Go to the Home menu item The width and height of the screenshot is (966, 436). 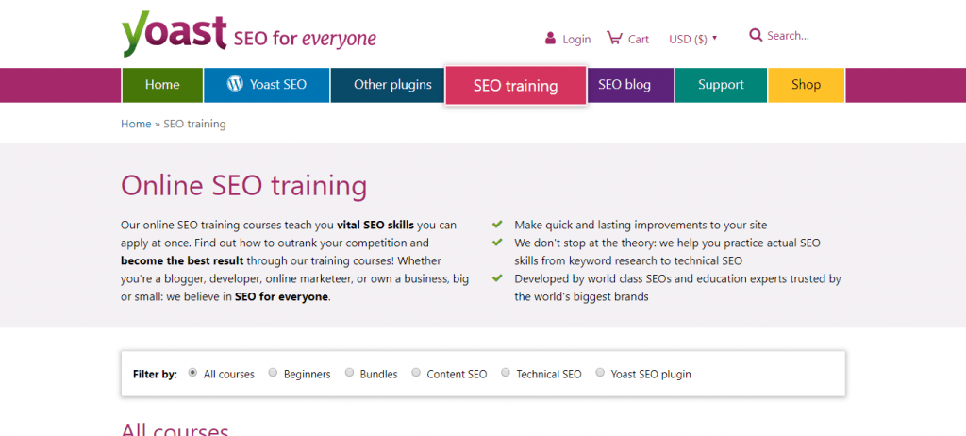162,85
